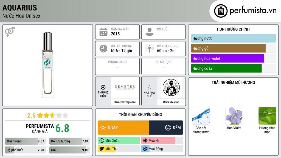The width and height of the screenshot is (281, 158).
Task: Open the Demeter Fragrance Library logo
Action: [x=125, y=88]
